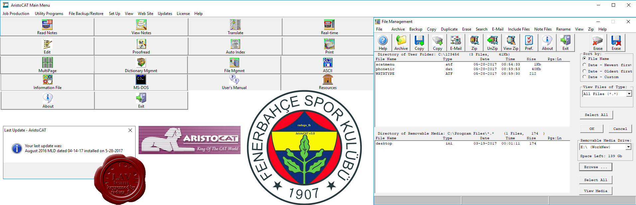This screenshot has height=205, width=636.
Task: Launch the Translate function
Action: 235,27
